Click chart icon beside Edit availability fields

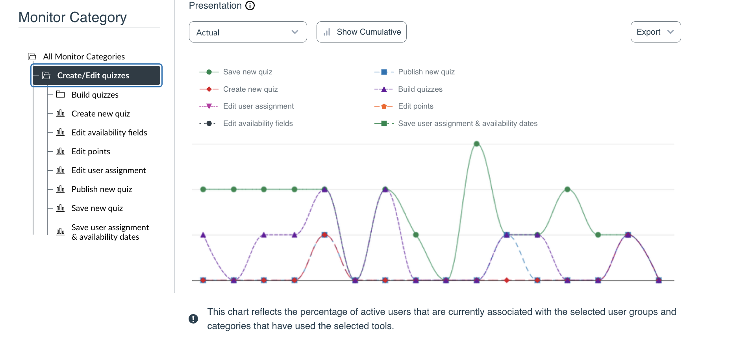click(x=60, y=132)
